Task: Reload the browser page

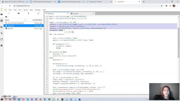Action: tap(10, 6)
